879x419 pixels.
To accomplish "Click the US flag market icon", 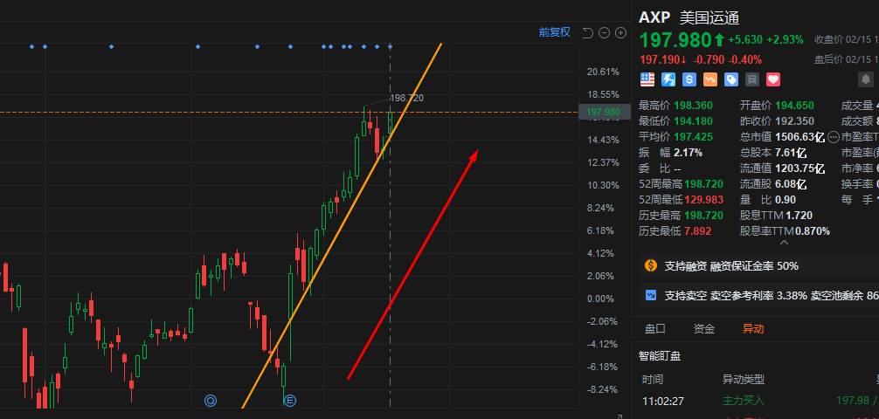I will tap(647, 79).
